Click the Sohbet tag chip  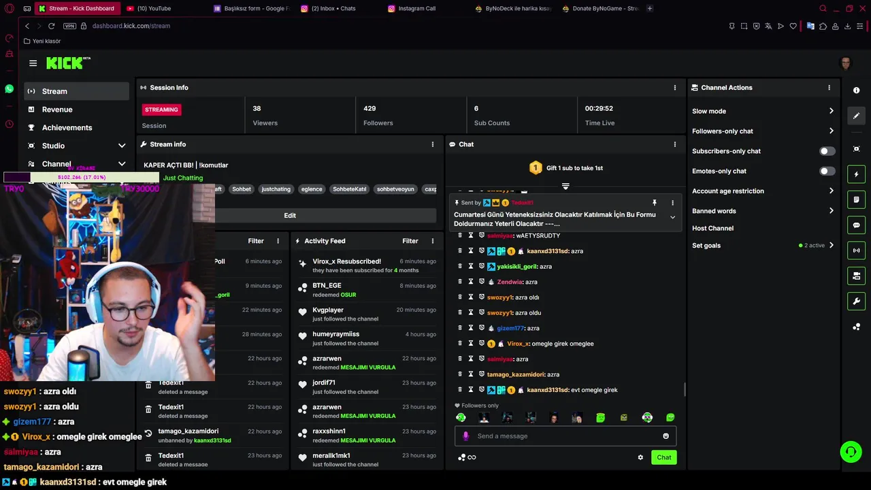(242, 189)
